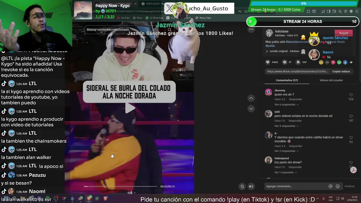361x203 pixels.
Task: Show hidden system tray icons chevron
Action: coord(318,199)
